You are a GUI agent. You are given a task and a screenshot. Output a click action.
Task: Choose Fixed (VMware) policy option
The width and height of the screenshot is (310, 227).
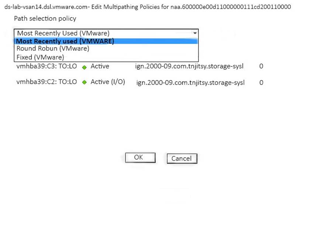pos(40,57)
